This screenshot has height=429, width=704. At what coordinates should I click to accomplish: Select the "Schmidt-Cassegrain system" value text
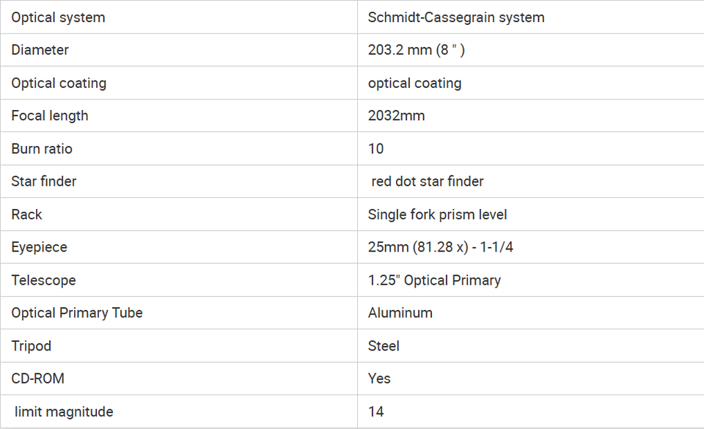pos(456,18)
